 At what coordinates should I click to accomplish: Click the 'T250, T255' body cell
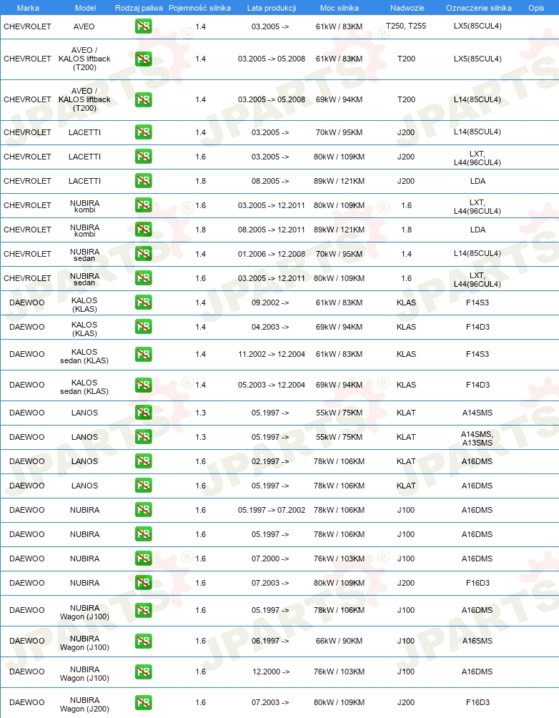point(406,26)
